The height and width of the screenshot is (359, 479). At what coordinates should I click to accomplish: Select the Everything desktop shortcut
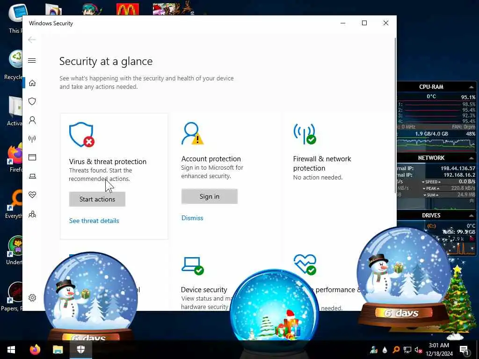tap(14, 204)
